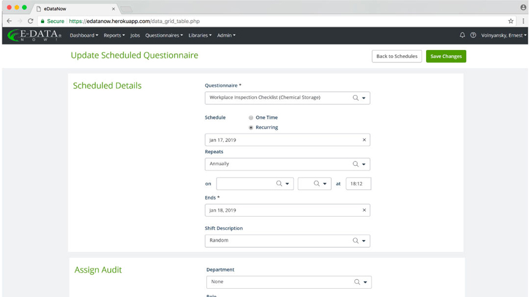Click search icon in Shift Description field
The image size is (529, 297).
tap(355, 241)
